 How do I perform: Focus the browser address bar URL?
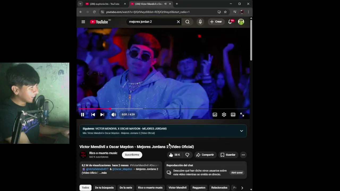pyautogui.click(x=148, y=12)
